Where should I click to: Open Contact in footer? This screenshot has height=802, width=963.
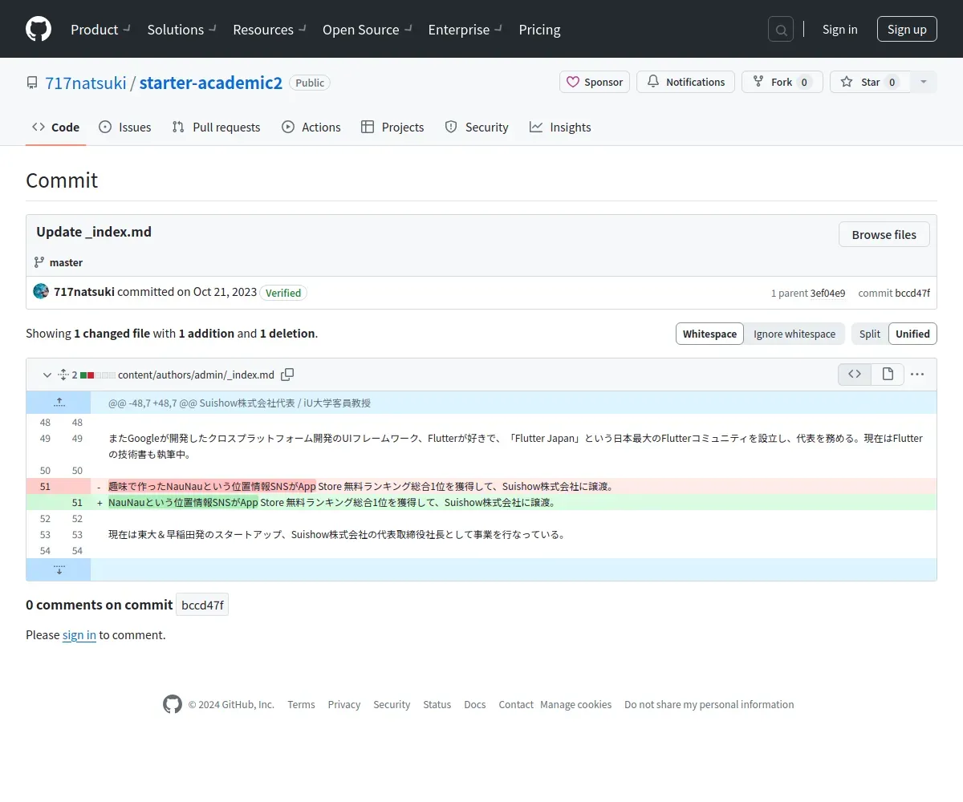[x=516, y=704]
